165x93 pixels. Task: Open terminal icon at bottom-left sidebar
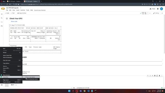click(x=2, y=85)
